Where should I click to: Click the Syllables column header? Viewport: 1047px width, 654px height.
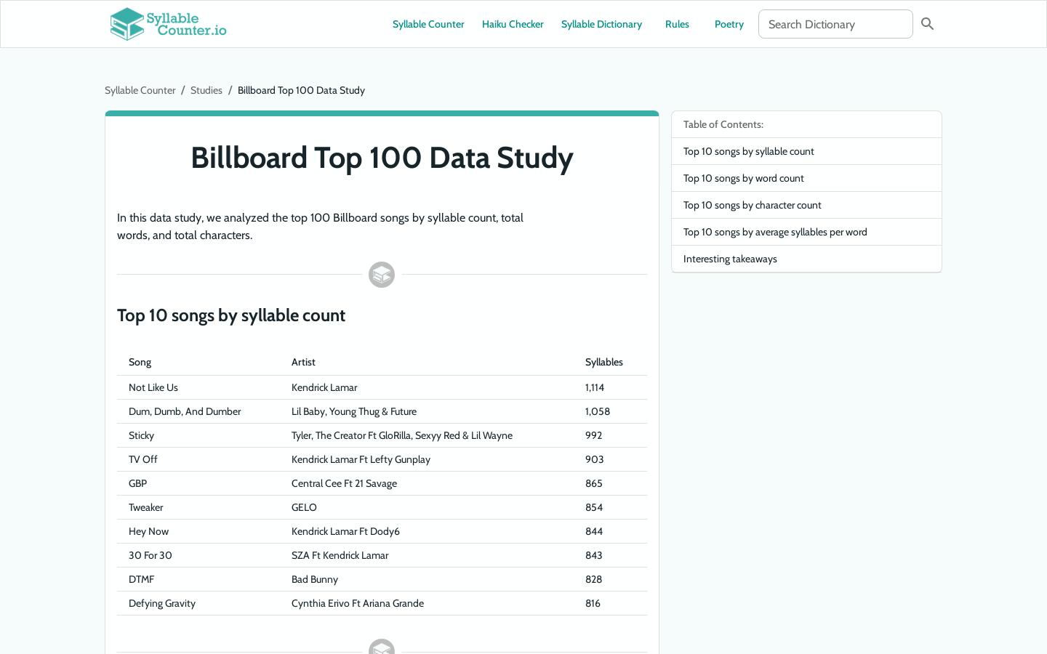click(604, 362)
